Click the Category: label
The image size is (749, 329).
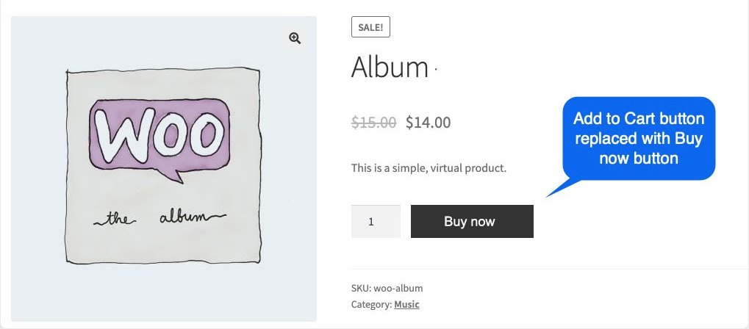(371, 304)
